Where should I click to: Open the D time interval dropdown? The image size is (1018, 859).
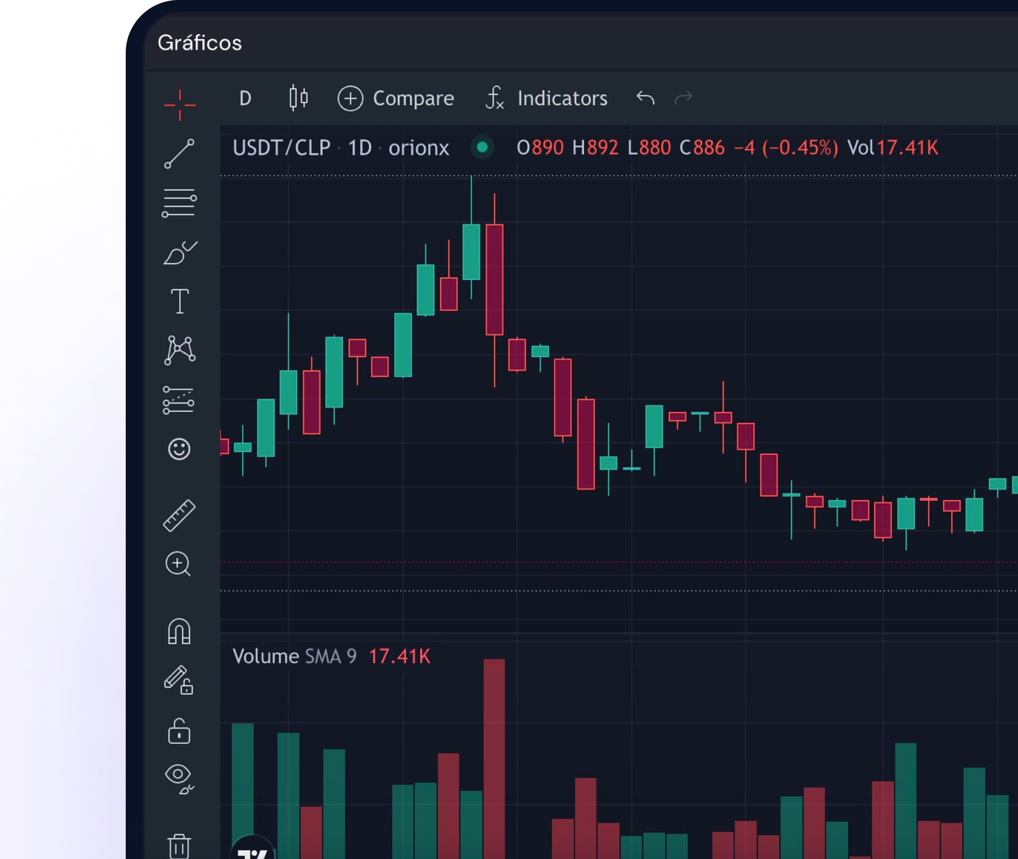[x=245, y=99]
